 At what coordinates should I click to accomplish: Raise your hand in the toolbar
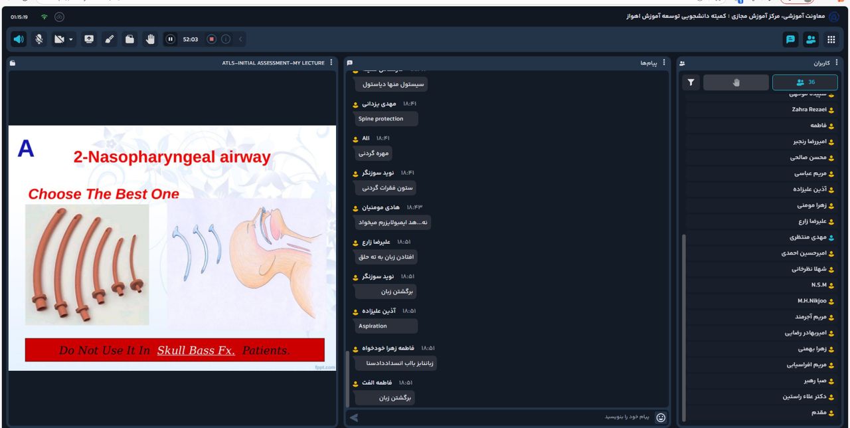click(150, 39)
